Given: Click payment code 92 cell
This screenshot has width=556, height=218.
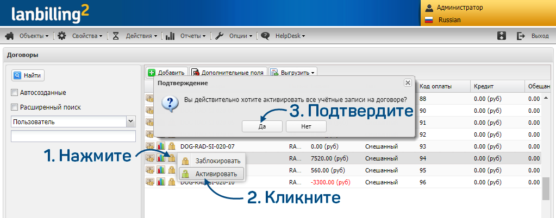Looking at the screenshot, I should [423, 134].
